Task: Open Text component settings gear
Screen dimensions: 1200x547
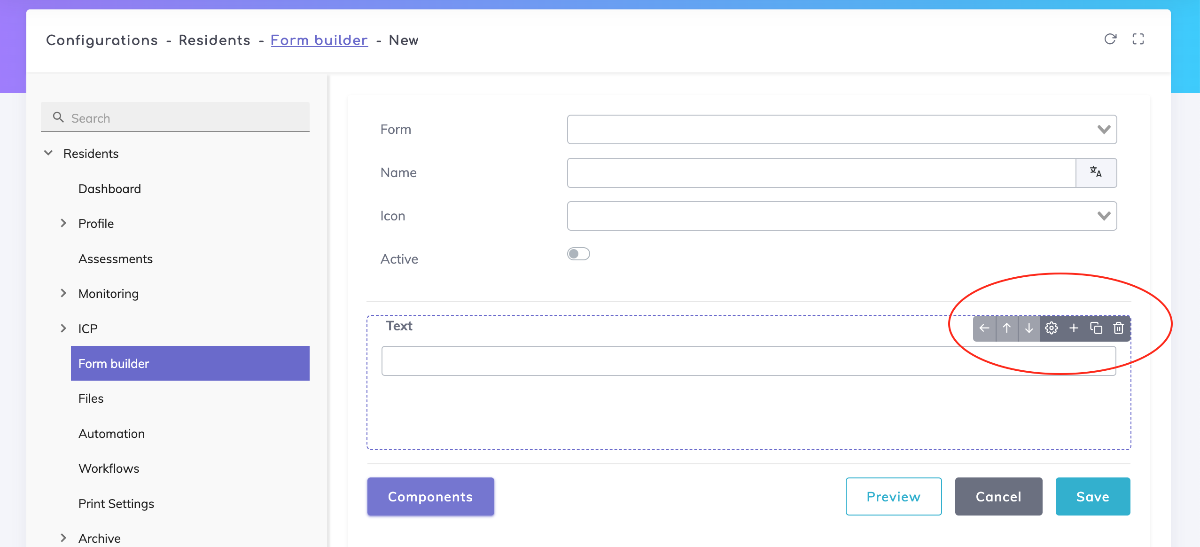Action: click(x=1052, y=328)
